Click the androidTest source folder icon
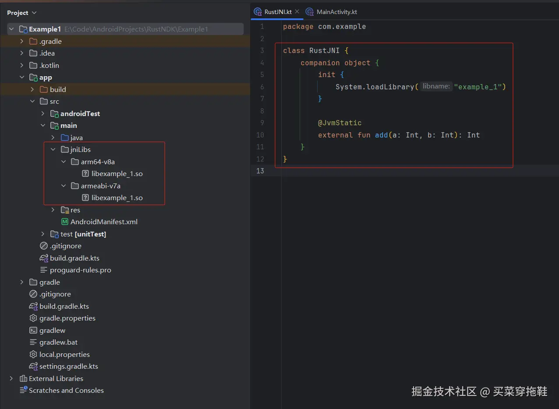The image size is (559, 409). (x=54, y=113)
